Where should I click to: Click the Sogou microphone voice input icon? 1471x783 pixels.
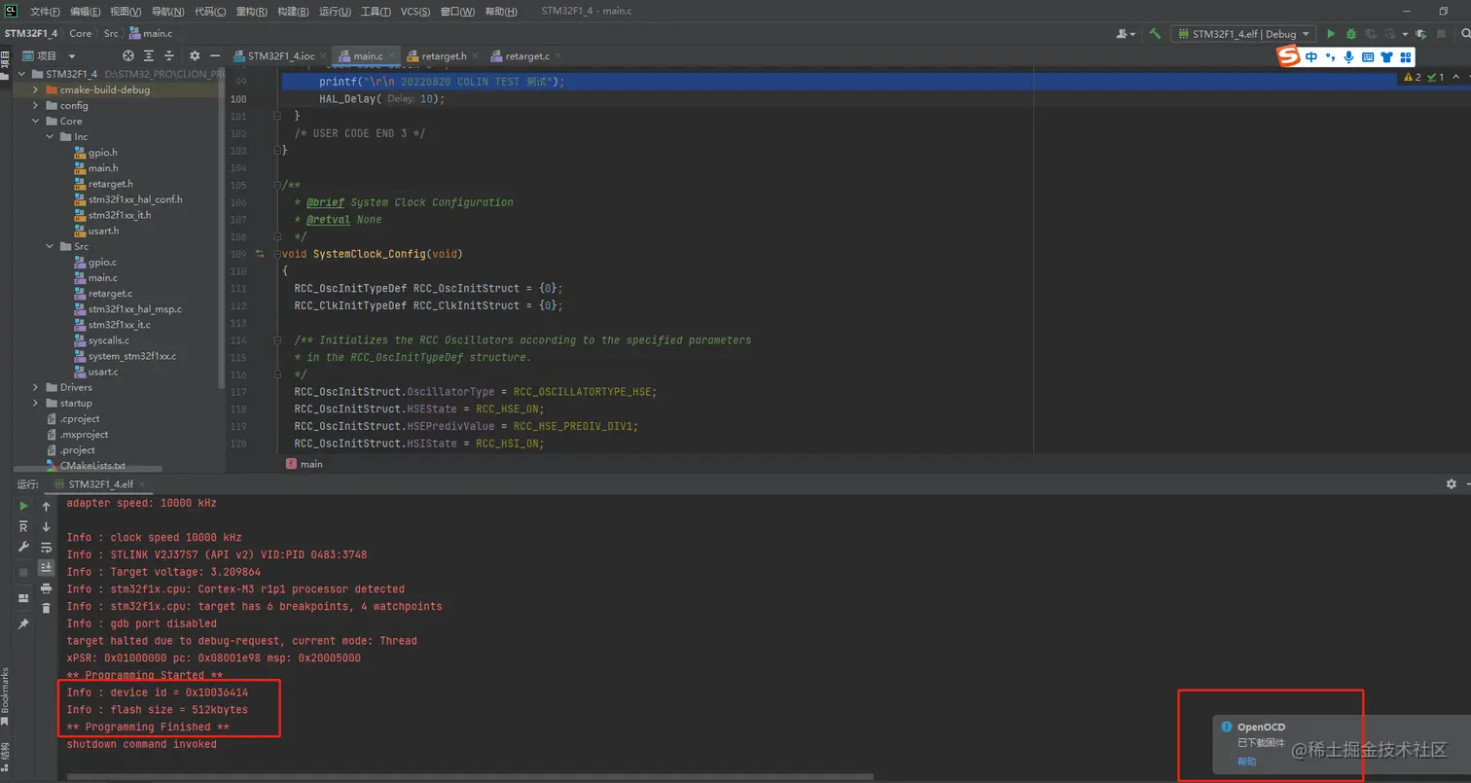coord(1348,57)
